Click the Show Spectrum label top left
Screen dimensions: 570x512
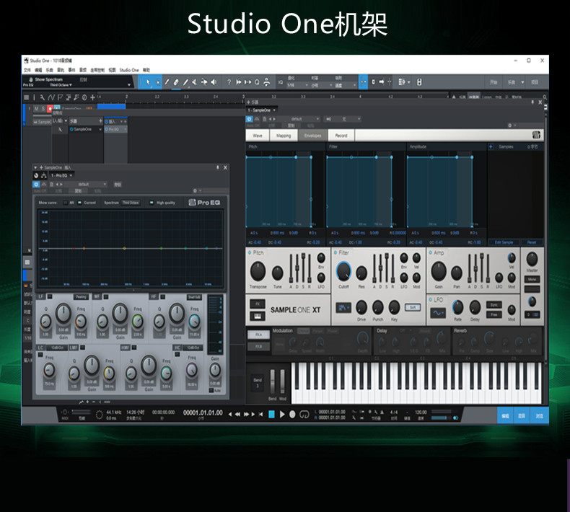pyautogui.click(x=49, y=79)
